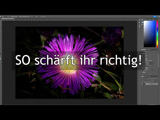The width and height of the screenshot is (160, 120).
Task: Toggle the resize windows to fit option
Action: pos(14,17)
